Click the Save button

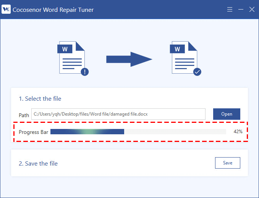click(x=227, y=163)
